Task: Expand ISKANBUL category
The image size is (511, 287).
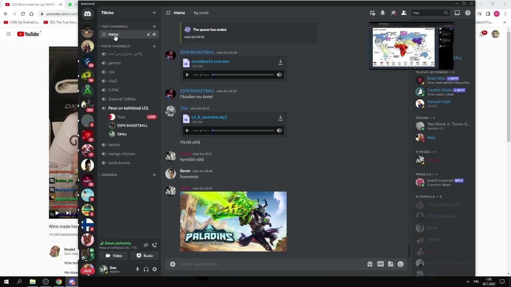Action: click(108, 175)
